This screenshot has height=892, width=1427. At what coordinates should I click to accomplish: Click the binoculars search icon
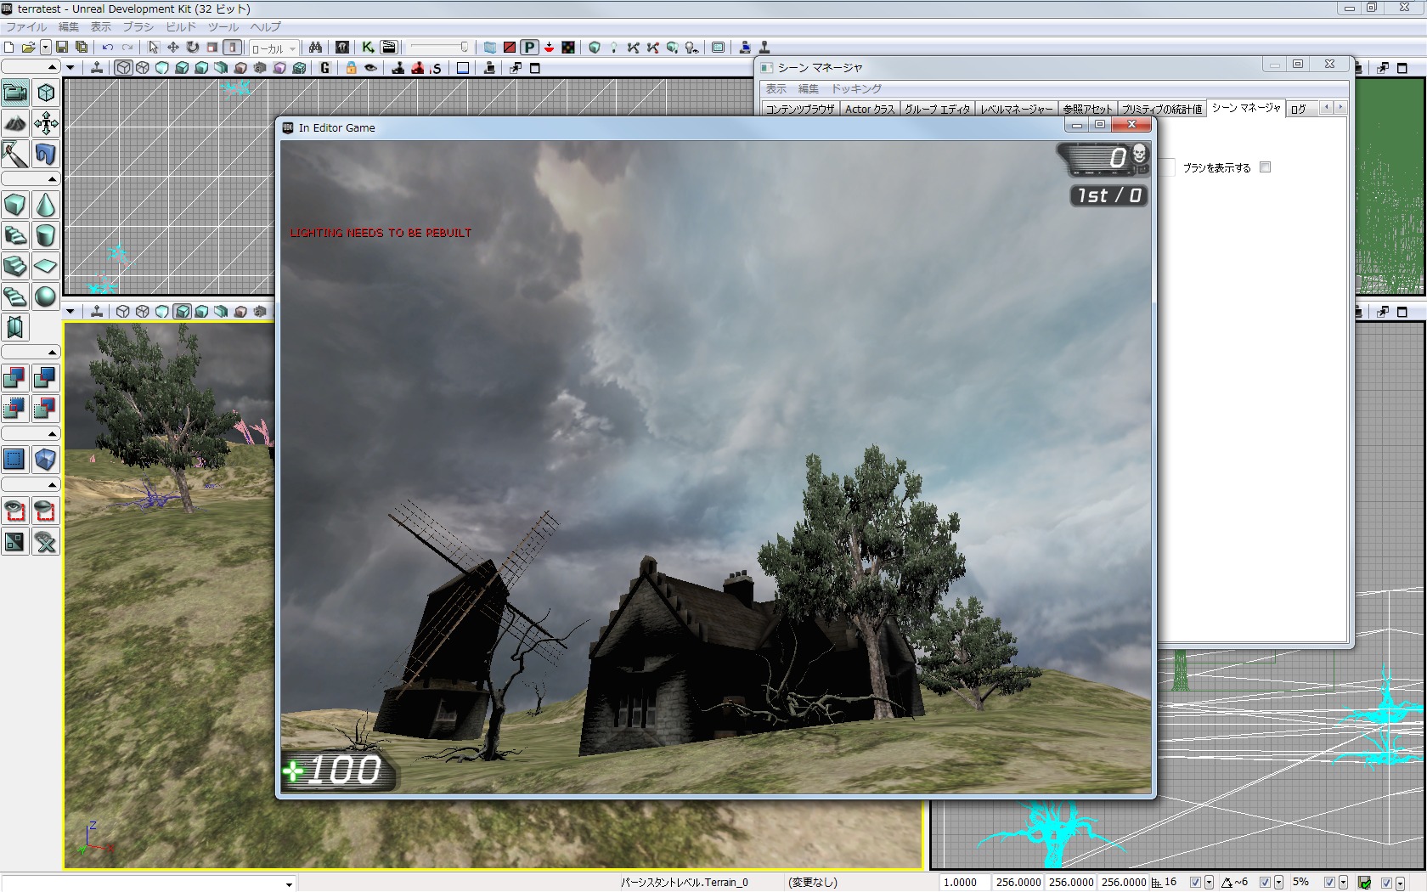coord(315,48)
